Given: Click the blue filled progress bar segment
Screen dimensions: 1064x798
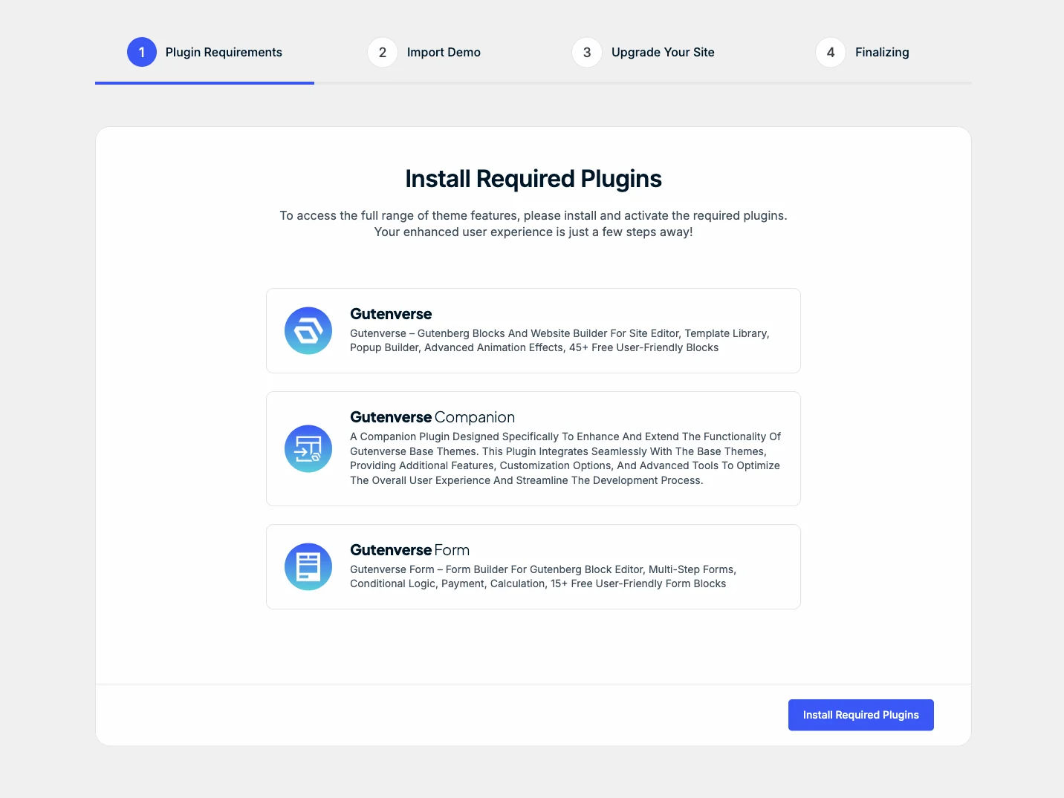Looking at the screenshot, I should point(204,83).
